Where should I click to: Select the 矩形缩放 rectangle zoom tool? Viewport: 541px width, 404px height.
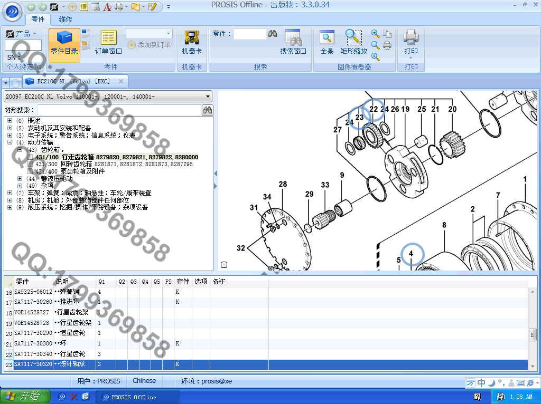[x=354, y=43]
